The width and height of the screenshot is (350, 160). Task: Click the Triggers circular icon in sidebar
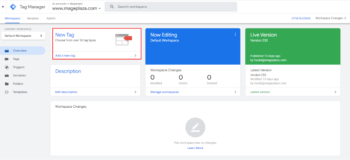[x=7, y=67]
